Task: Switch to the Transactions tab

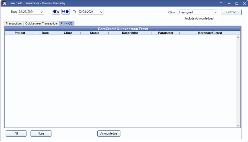Action: (14, 23)
